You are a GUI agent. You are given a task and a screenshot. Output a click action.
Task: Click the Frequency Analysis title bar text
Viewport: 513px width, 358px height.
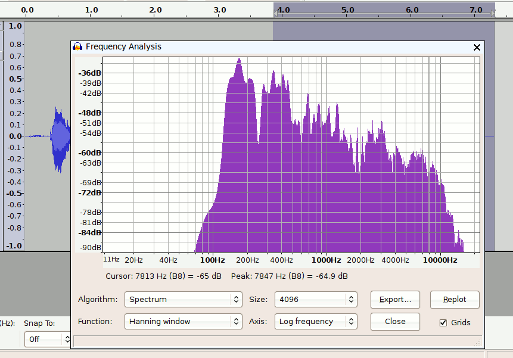point(123,46)
